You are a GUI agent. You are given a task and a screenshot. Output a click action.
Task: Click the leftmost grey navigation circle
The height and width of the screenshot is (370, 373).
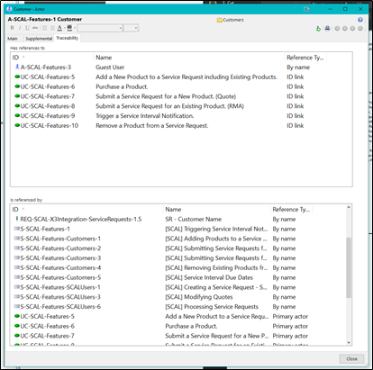point(337,29)
